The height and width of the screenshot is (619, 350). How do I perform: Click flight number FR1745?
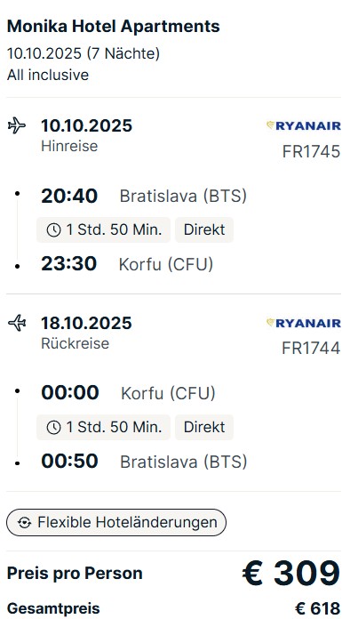click(x=311, y=152)
